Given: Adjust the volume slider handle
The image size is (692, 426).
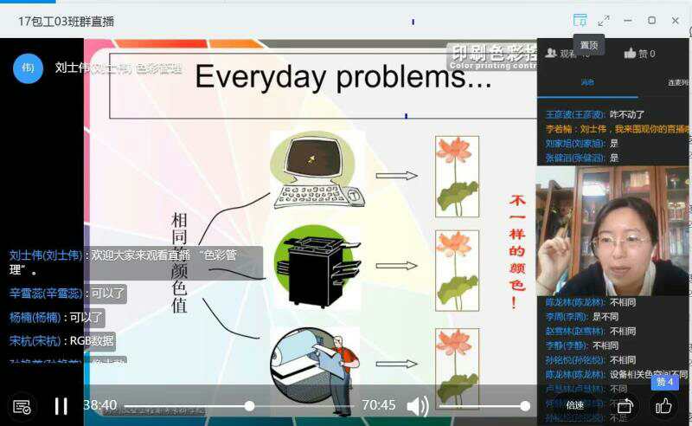Looking at the screenshot, I should [x=524, y=405].
